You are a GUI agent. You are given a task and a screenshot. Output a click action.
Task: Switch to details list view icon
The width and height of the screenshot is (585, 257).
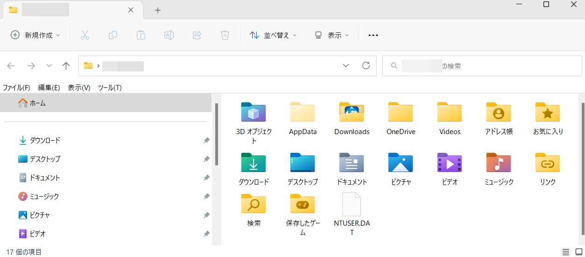[565, 252]
